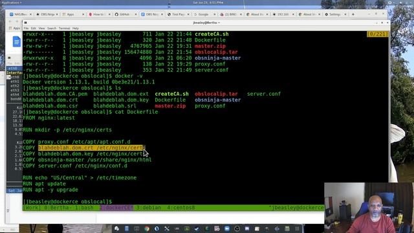Viewport: 414px width, 233px height.
Task: Open the Chrome browser from the dock
Action: point(147,228)
